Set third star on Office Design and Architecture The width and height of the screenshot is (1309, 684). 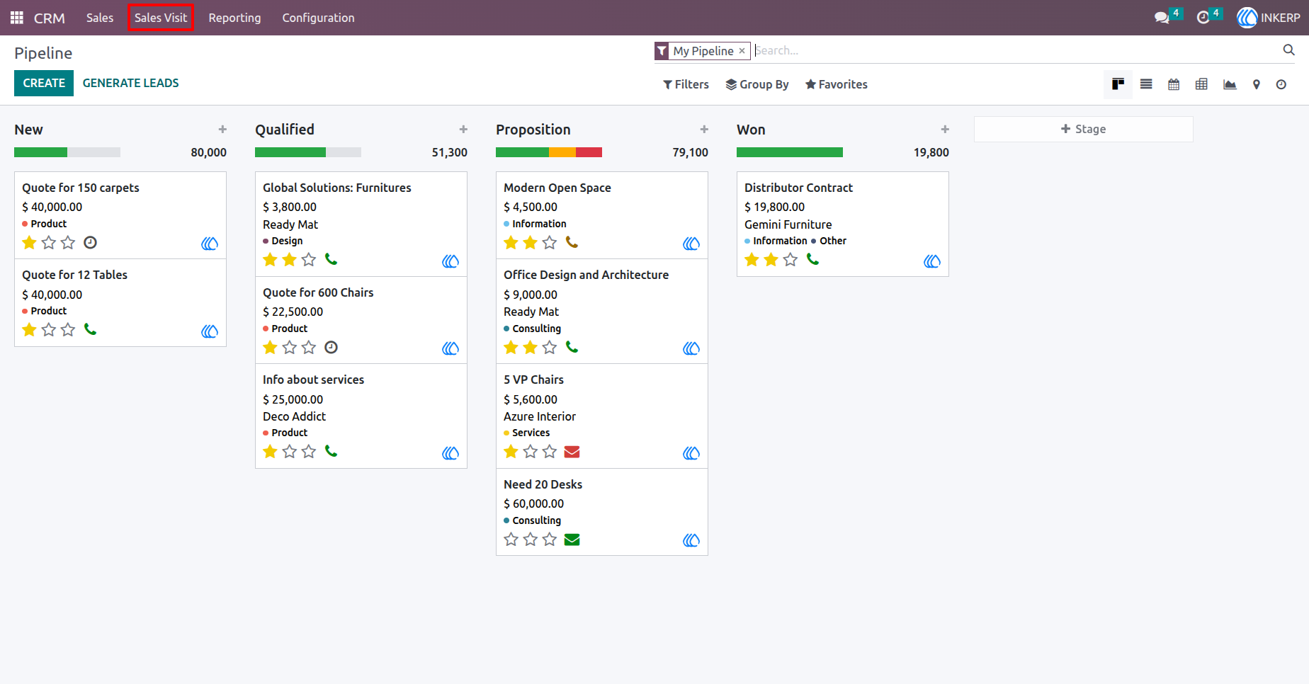(549, 347)
